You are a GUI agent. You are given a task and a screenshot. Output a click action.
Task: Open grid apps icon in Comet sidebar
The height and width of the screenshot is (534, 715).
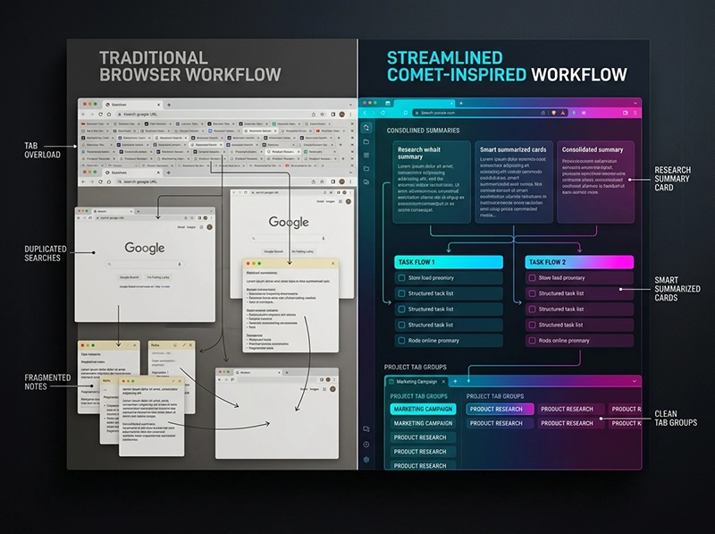point(366,155)
